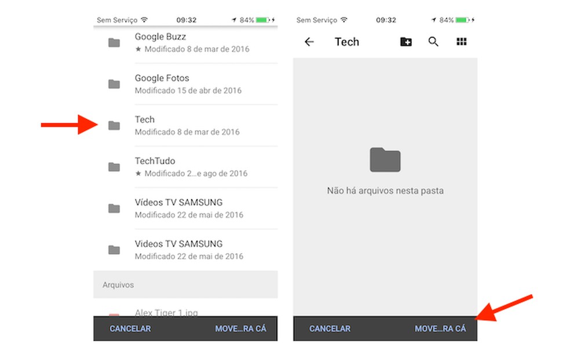Switch to grid view using the grid icon
Screen dimensions: 570x359
(461, 41)
